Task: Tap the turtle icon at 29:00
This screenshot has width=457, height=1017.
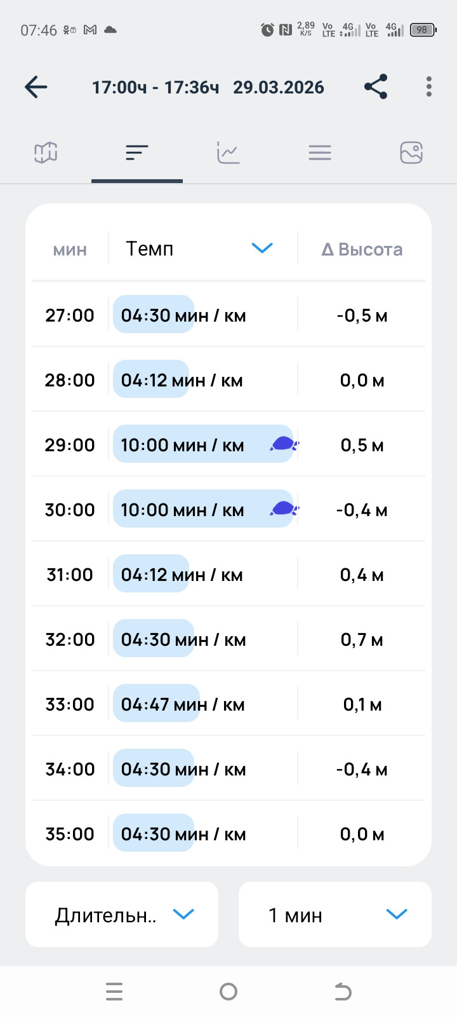Action: pyautogui.click(x=284, y=444)
